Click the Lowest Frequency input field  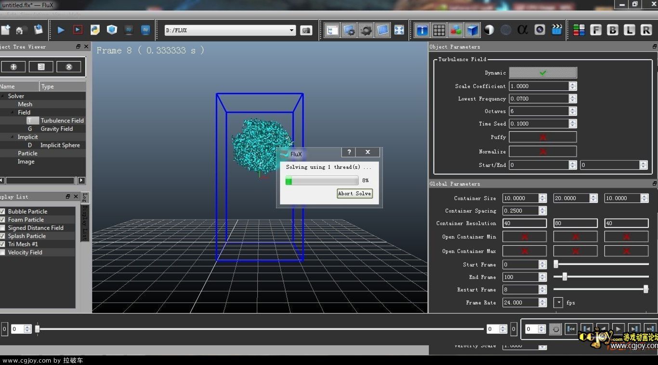pyautogui.click(x=539, y=99)
